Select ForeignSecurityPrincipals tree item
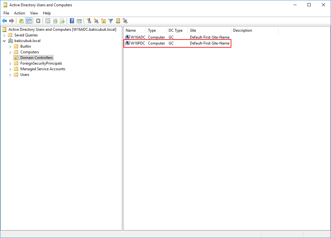 click(x=41, y=63)
